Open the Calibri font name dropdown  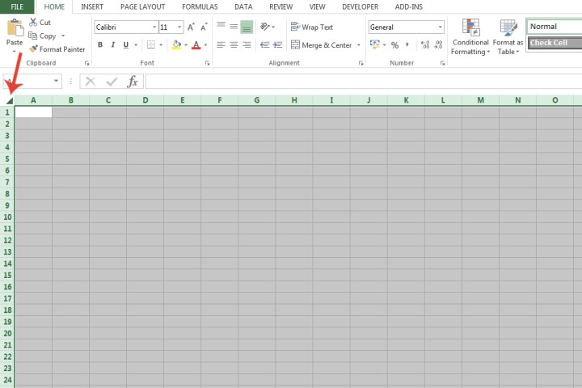coord(154,27)
